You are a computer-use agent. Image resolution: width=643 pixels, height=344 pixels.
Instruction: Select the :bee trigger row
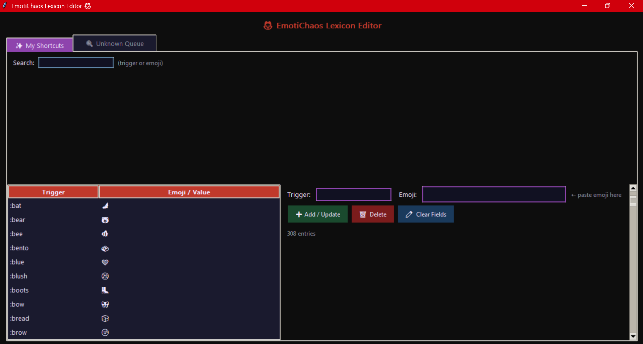144,234
